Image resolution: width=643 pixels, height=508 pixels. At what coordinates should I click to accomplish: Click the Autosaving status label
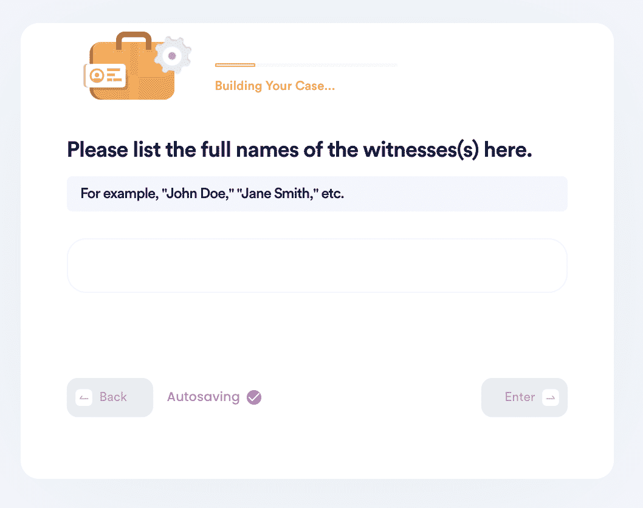[x=204, y=397]
